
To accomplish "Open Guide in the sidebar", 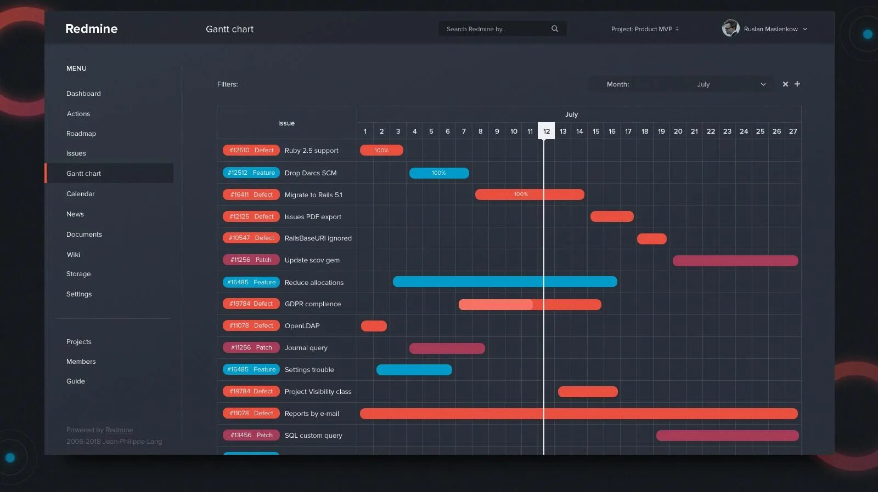I will 76,381.
